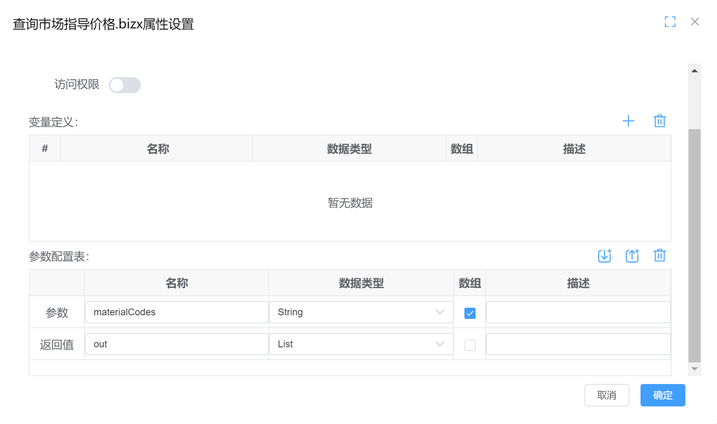The width and height of the screenshot is (717, 424).
Task: Expand dialog to fullscreen
Action: pyautogui.click(x=670, y=22)
